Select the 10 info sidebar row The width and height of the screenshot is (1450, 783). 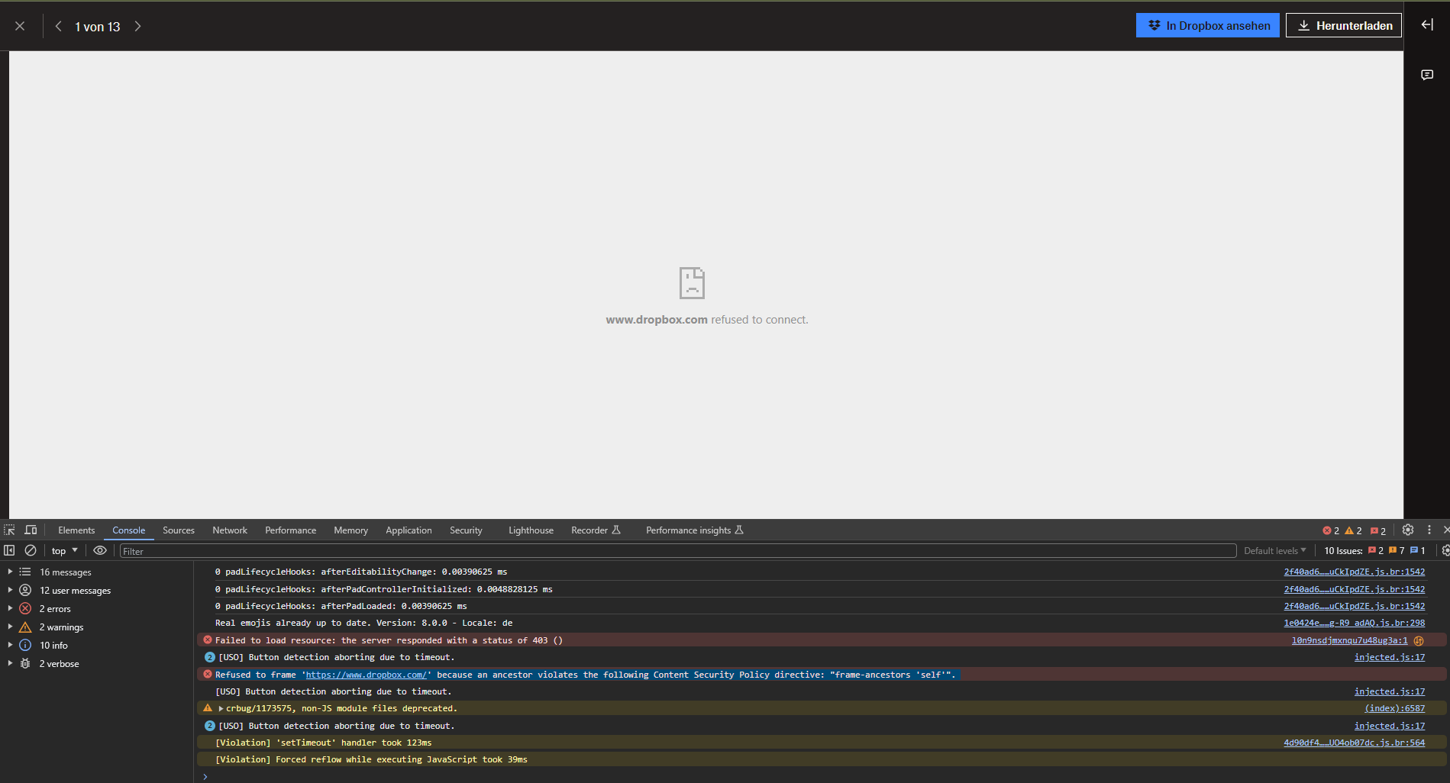[96, 645]
